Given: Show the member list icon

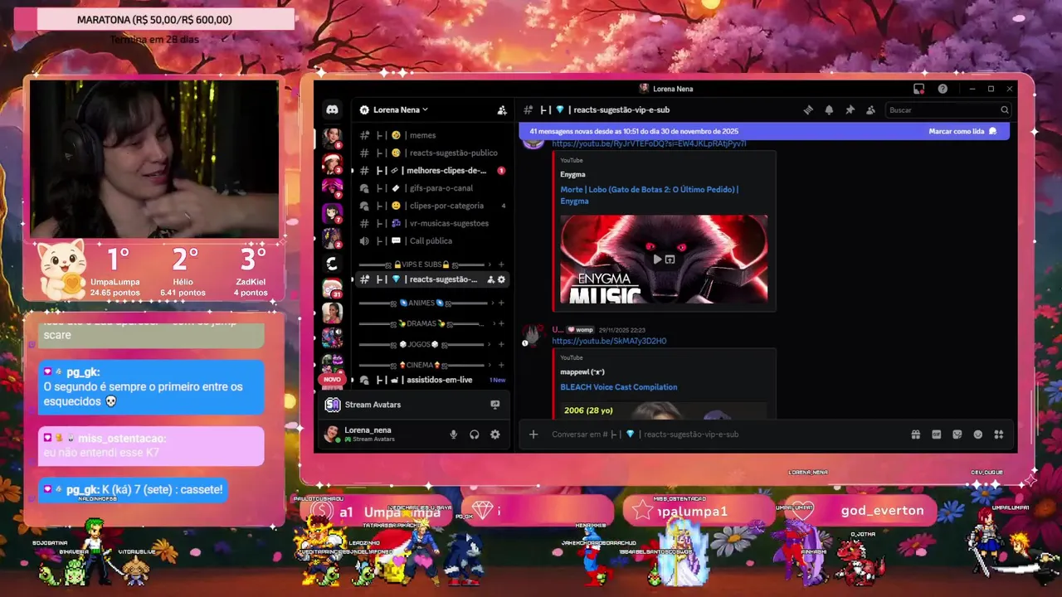Looking at the screenshot, I should (870, 109).
